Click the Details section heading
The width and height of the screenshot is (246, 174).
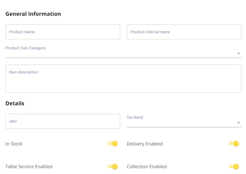tap(15, 103)
